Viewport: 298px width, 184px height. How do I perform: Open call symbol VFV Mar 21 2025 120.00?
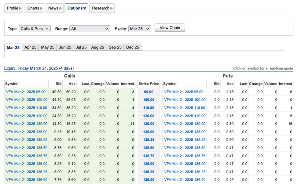27,116
